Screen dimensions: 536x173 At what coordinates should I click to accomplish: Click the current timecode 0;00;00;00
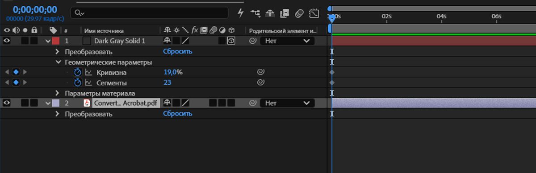[x=35, y=9]
